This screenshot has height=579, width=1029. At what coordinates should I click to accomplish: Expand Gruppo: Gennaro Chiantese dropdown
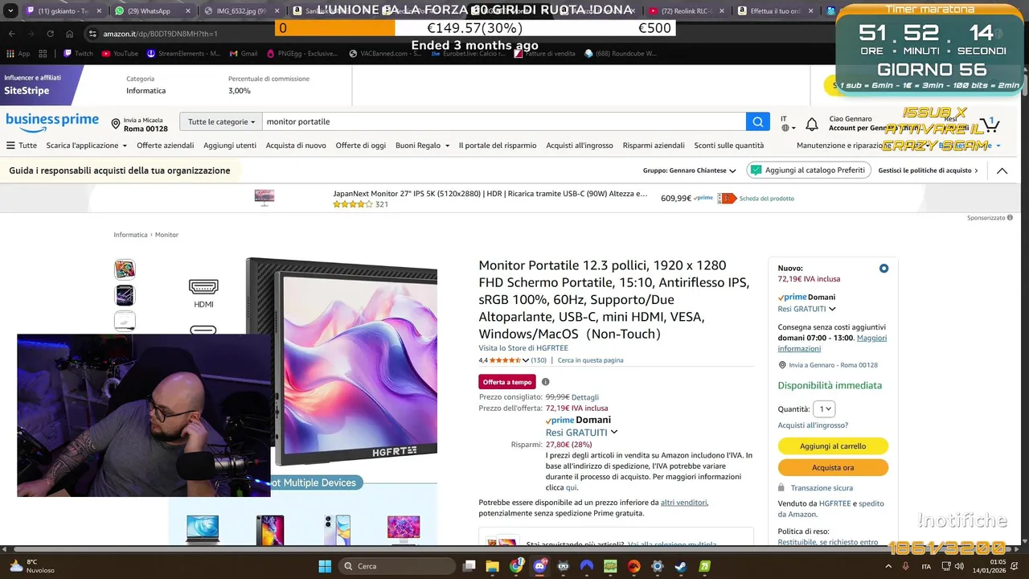point(690,170)
